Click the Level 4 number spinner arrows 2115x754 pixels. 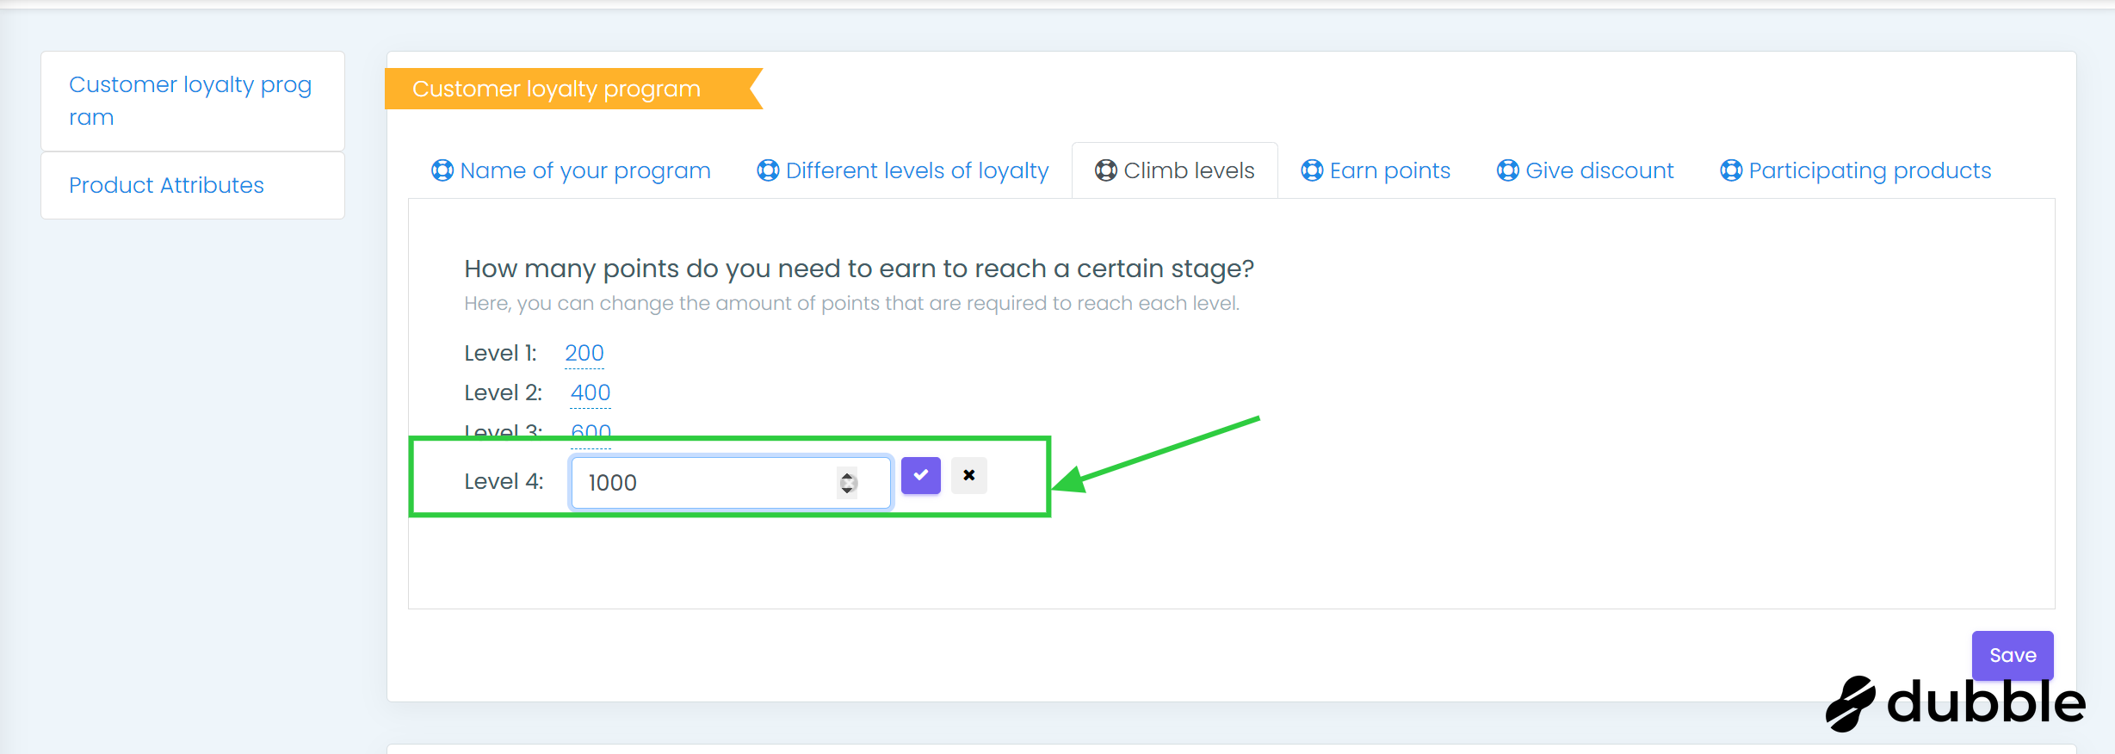[848, 483]
